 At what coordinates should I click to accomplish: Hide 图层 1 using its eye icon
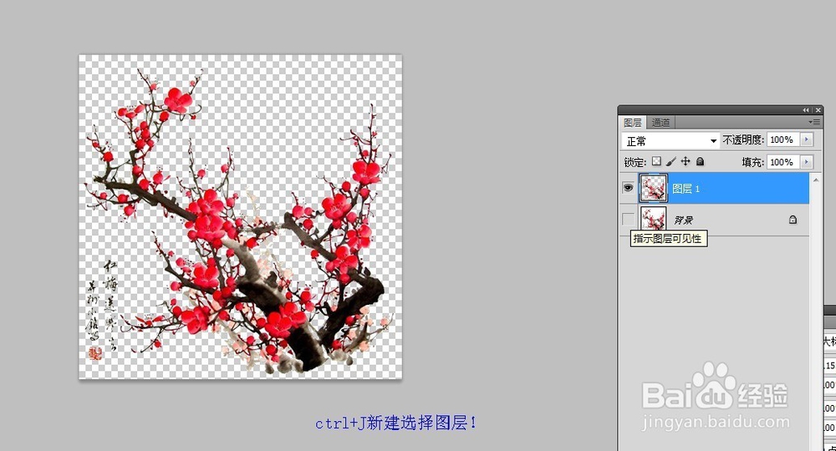tap(628, 188)
